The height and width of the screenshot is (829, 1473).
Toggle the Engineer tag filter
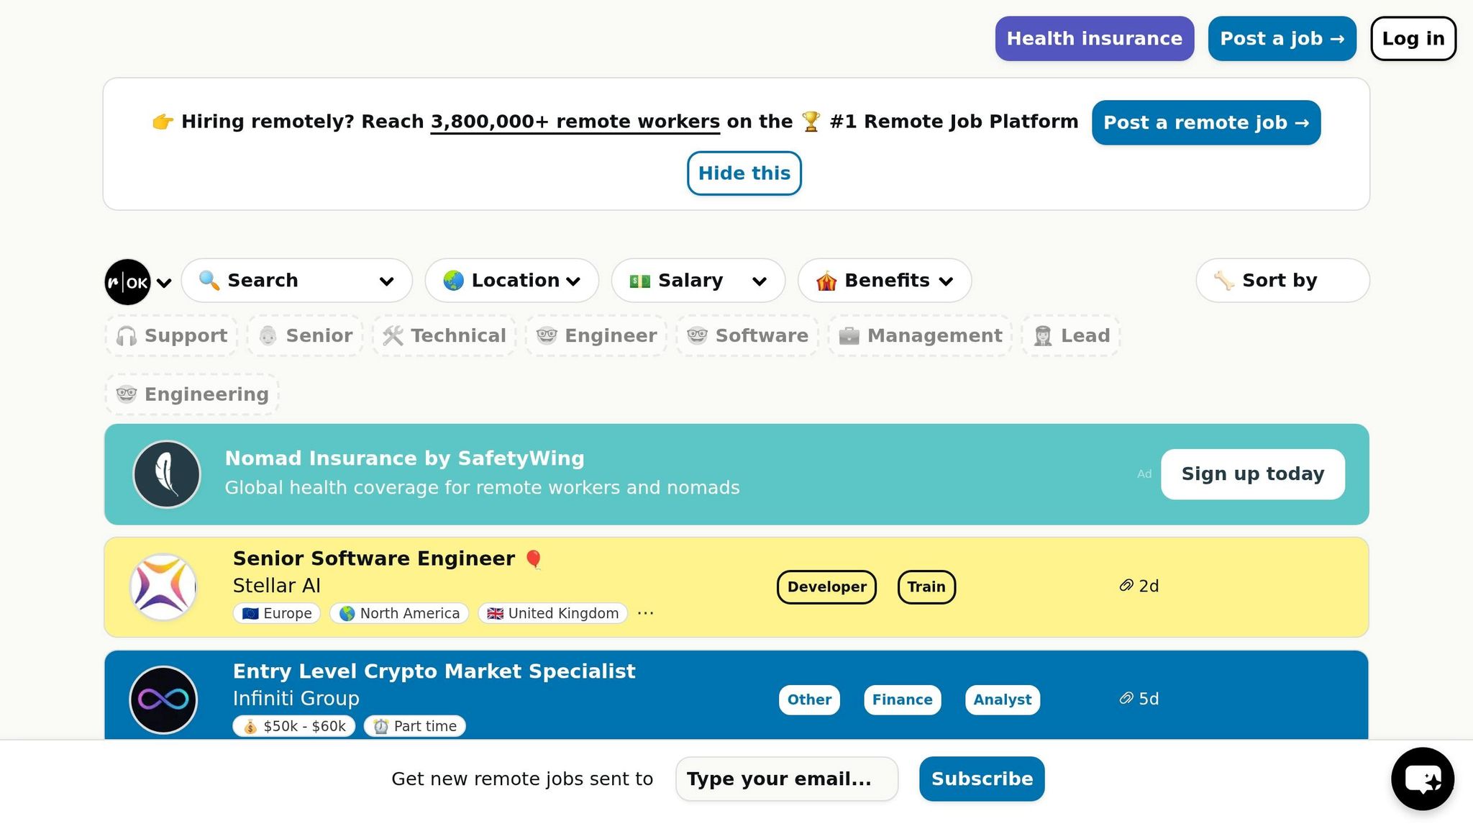(596, 336)
